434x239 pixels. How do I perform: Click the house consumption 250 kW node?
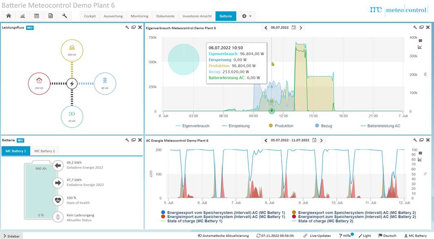[39, 83]
